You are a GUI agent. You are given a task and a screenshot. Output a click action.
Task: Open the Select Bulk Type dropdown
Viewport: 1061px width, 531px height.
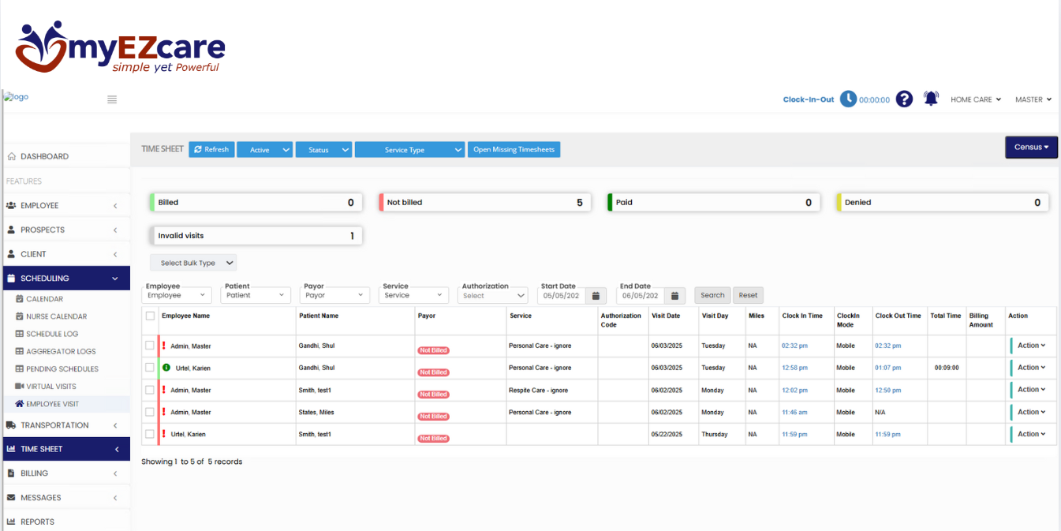tap(193, 263)
